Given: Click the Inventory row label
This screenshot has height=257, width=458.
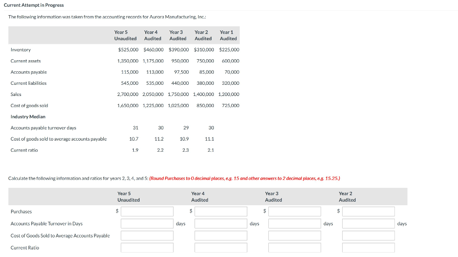Looking at the screenshot, I should (x=21, y=50).
